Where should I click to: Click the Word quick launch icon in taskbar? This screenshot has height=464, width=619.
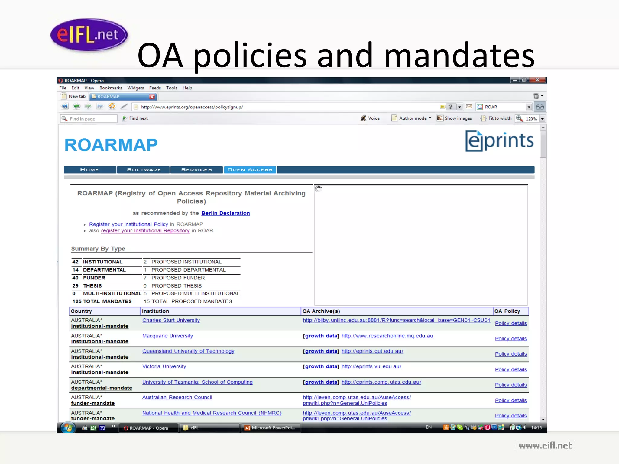point(102,428)
